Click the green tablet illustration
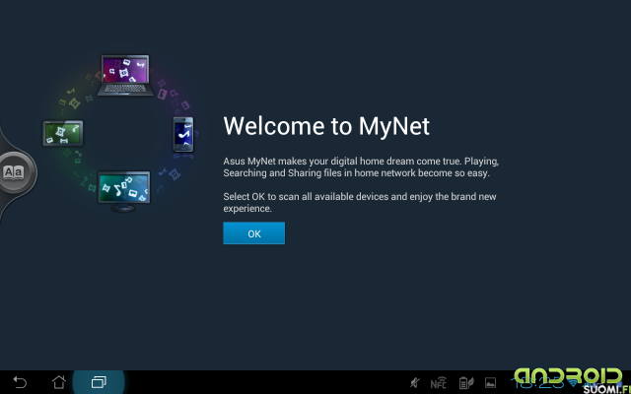This screenshot has width=631, height=394. coord(63,133)
